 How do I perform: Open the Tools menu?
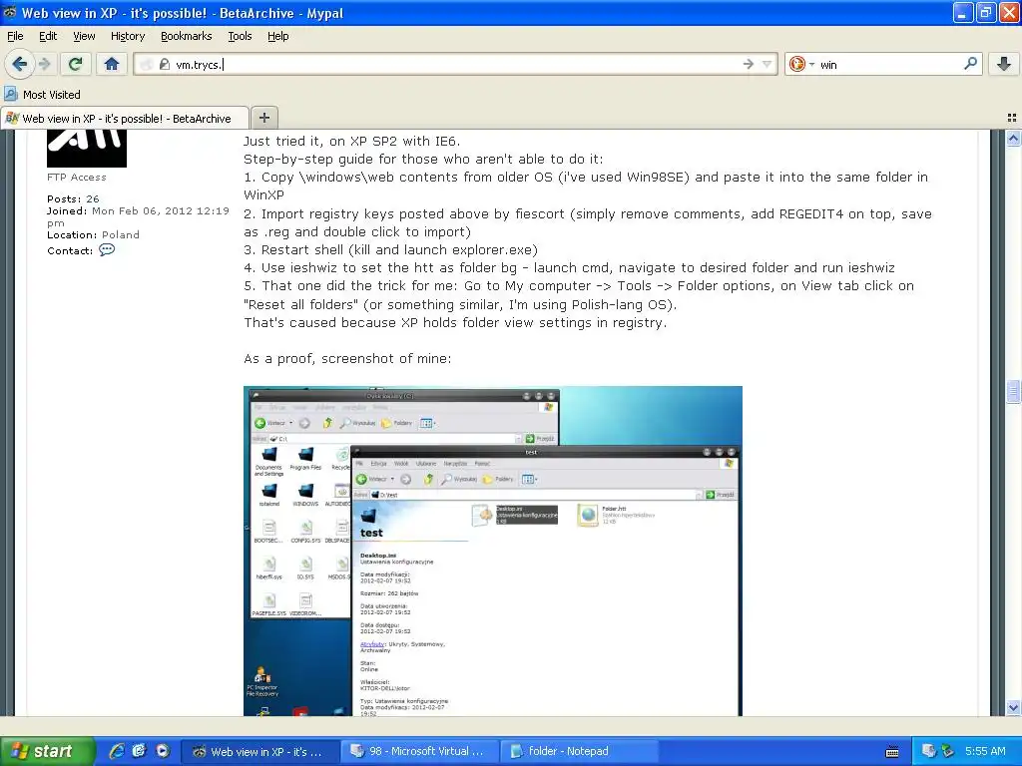tap(240, 36)
